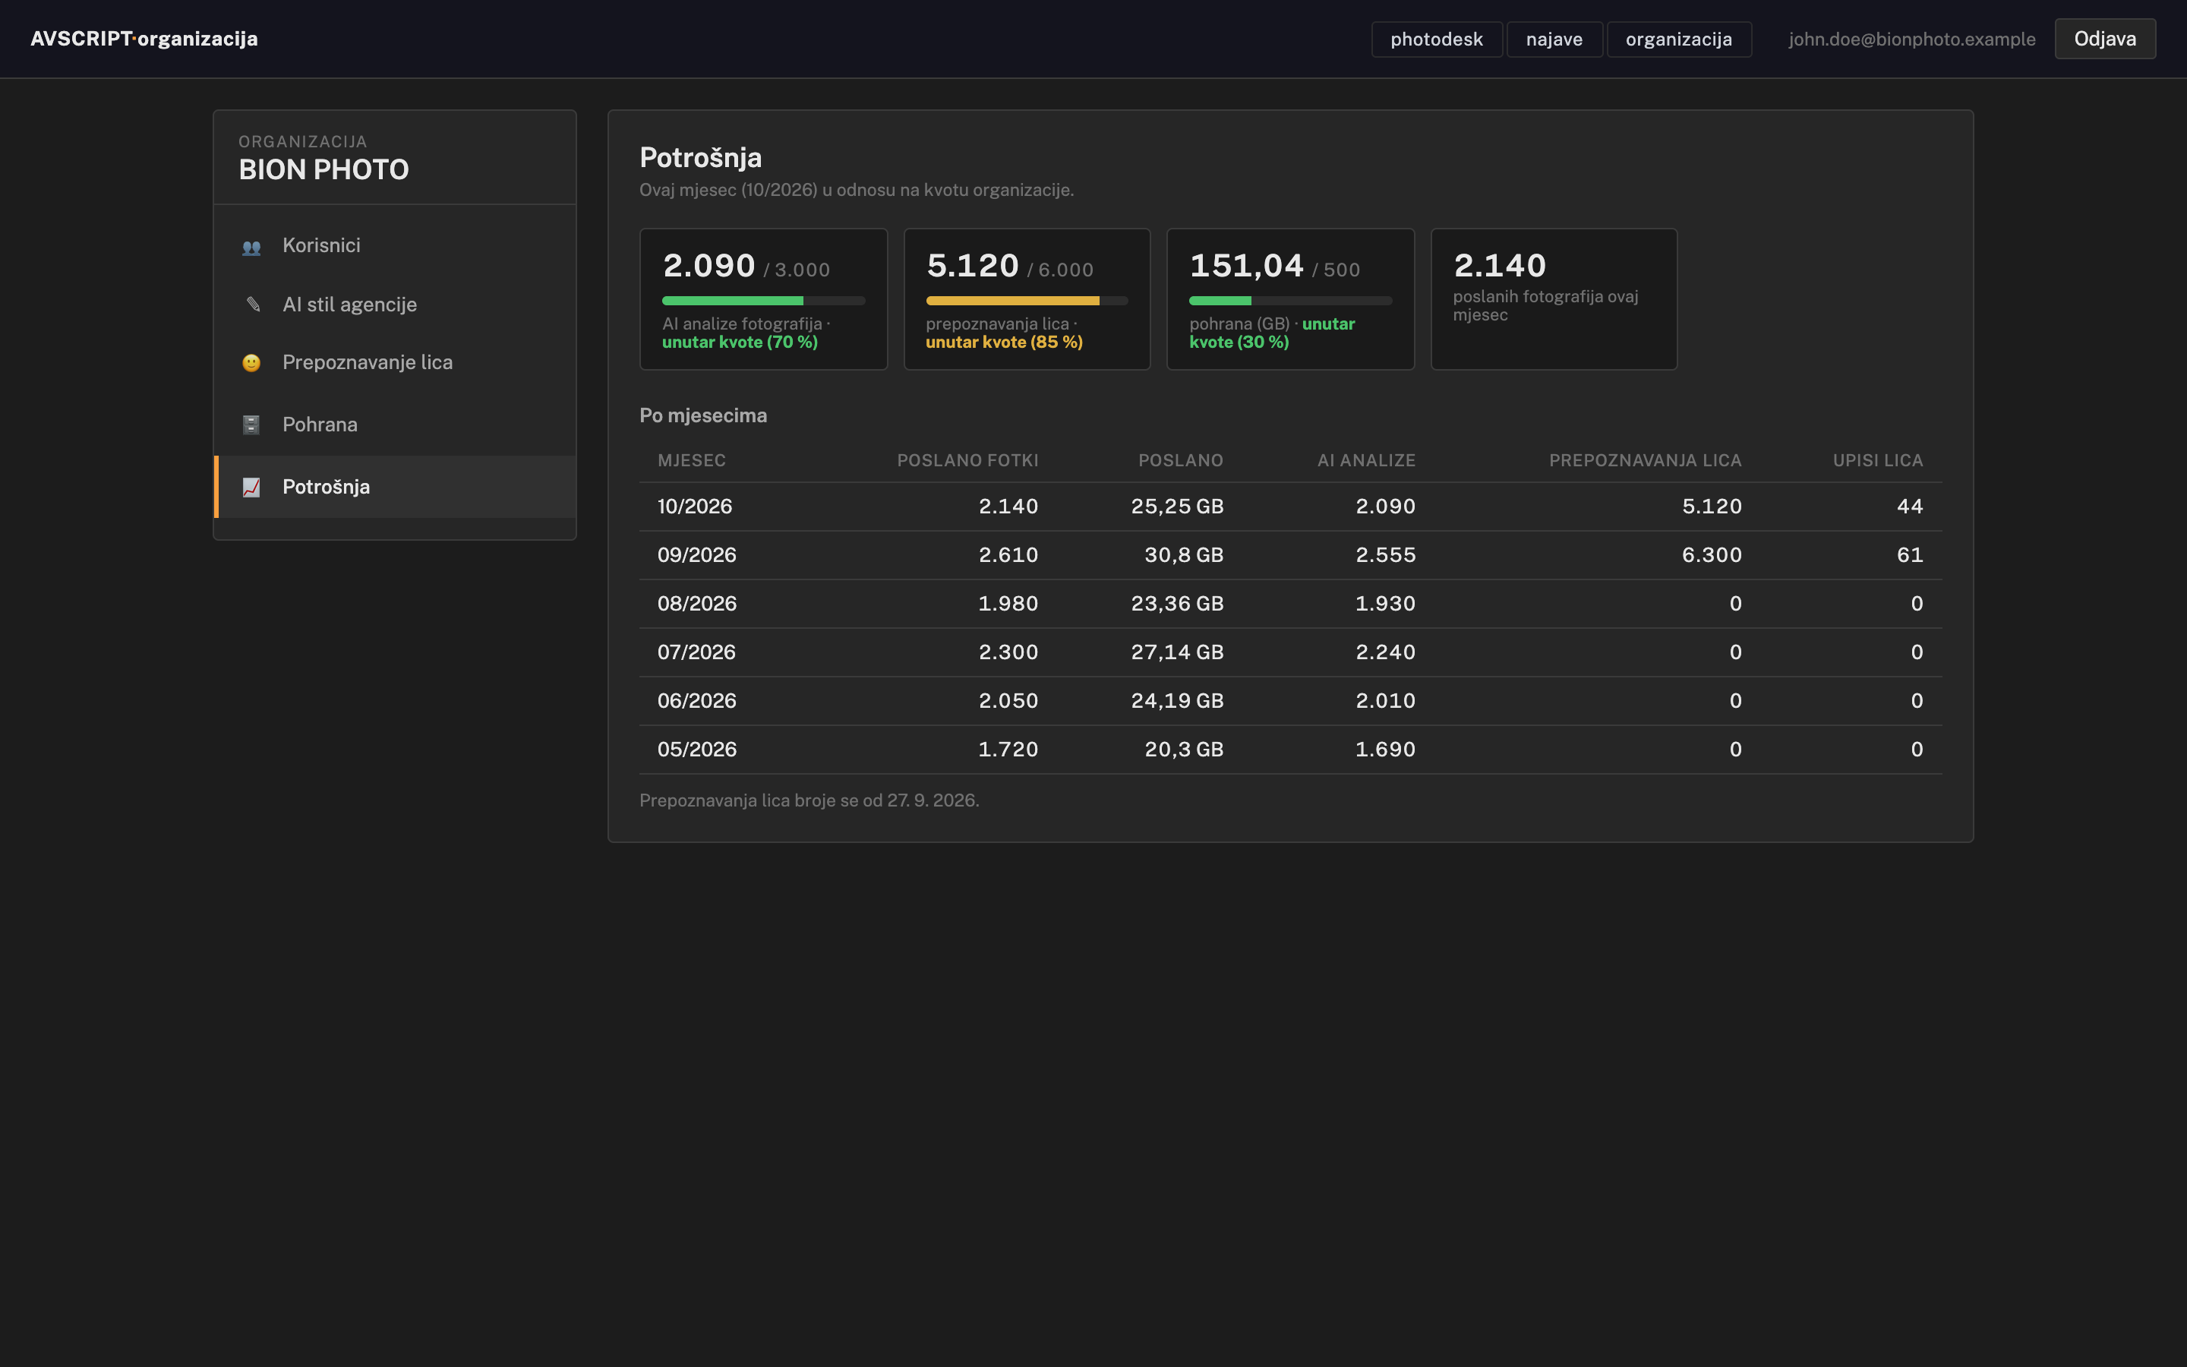The height and width of the screenshot is (1367, 2187).
Task: Click the poslanih fotografija ovaj mjesec card
Action: [x=1554, y=298]
